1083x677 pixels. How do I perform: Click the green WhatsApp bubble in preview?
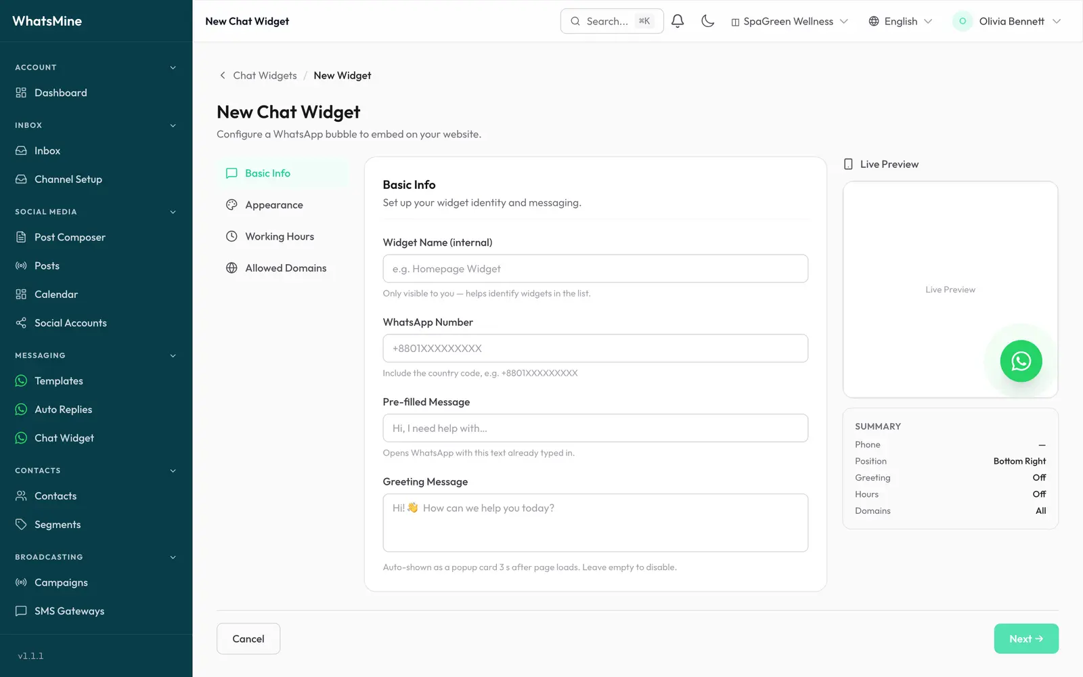pos(1021,361)
